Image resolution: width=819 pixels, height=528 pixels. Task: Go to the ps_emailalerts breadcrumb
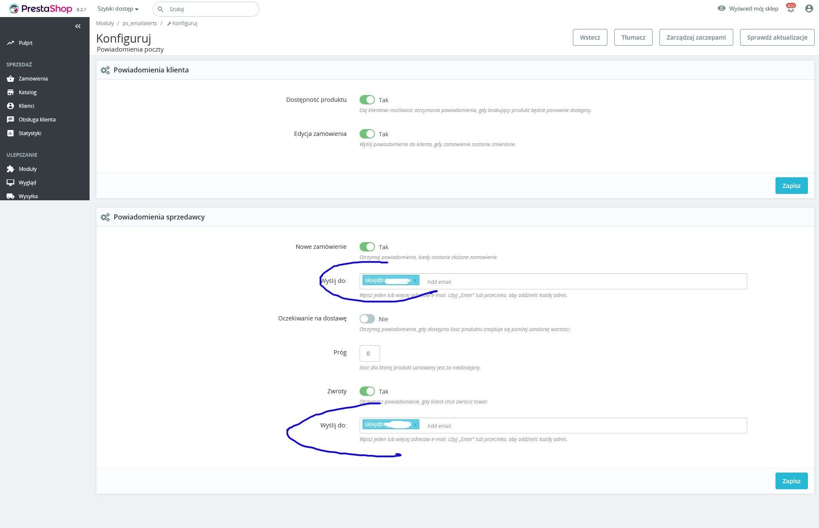139,23
